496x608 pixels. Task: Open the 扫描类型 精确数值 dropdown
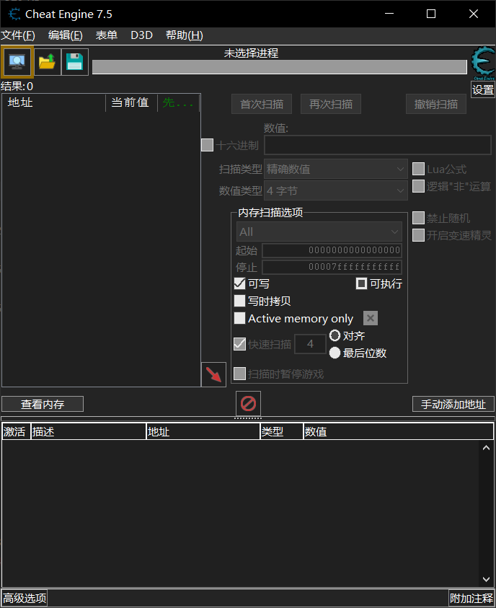click(x=335, y=169)
